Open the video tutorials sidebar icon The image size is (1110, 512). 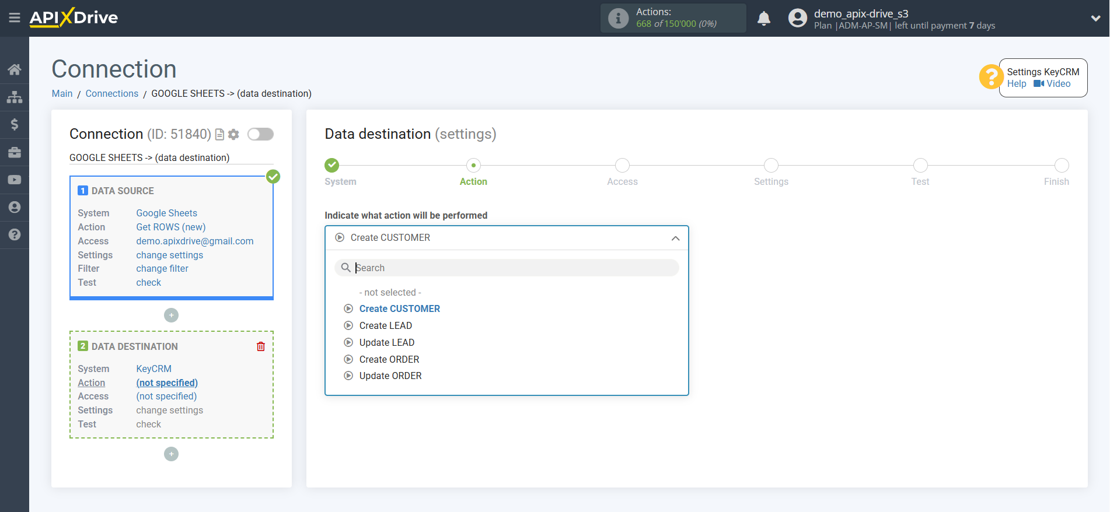point(15,180)
